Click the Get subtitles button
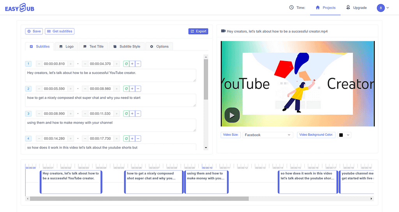Viewport: 399px width, 212px height. click(60, 31)
